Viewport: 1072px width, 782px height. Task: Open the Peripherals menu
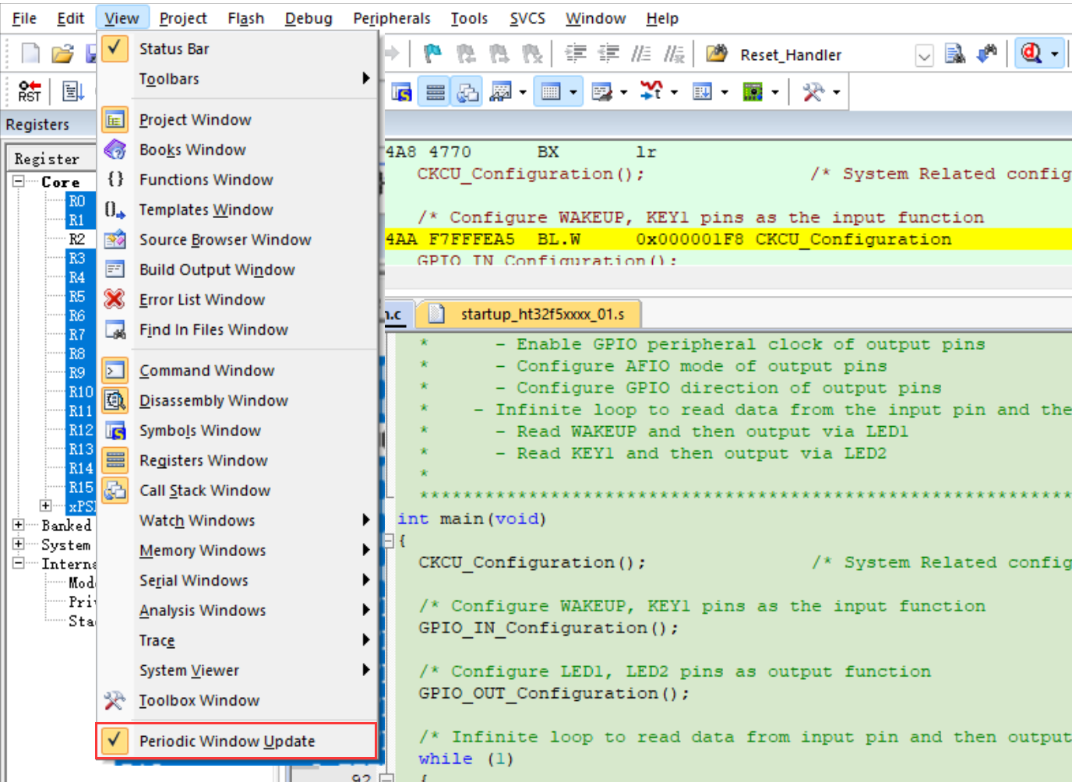point(391,18)
